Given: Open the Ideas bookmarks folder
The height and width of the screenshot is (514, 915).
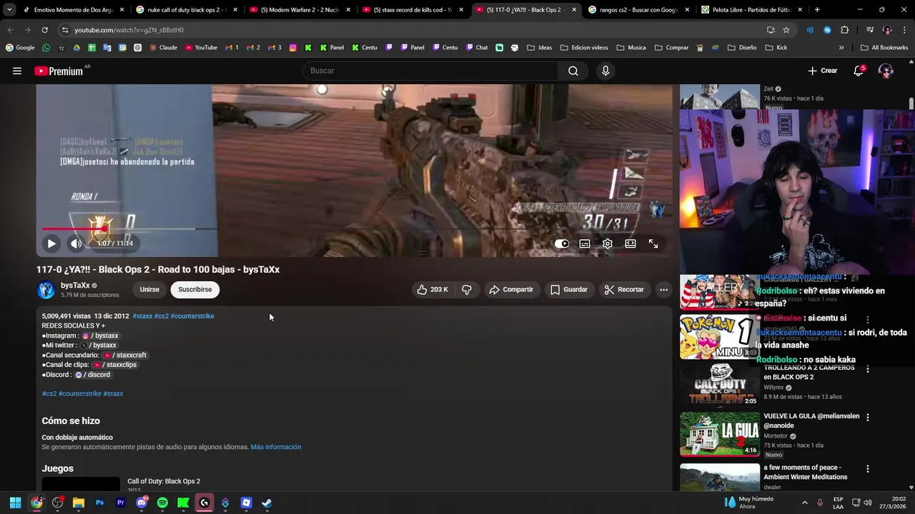Looking at the screenshot, I should point(539,48).
